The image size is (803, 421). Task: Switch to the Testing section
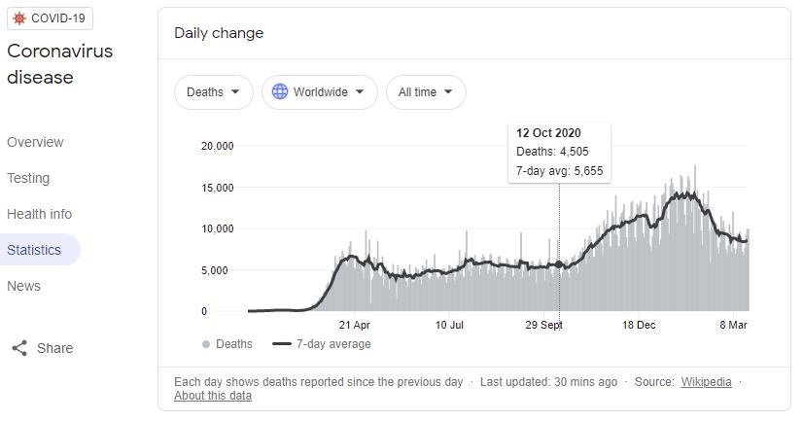[28, 178]
